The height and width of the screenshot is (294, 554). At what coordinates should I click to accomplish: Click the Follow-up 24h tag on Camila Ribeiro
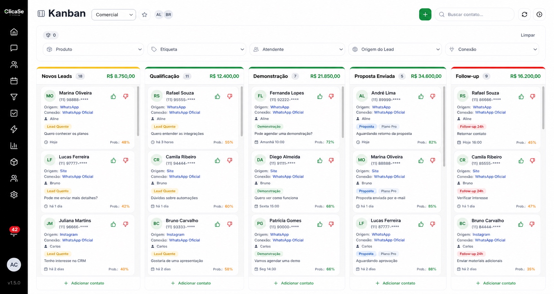click(472, 191)
